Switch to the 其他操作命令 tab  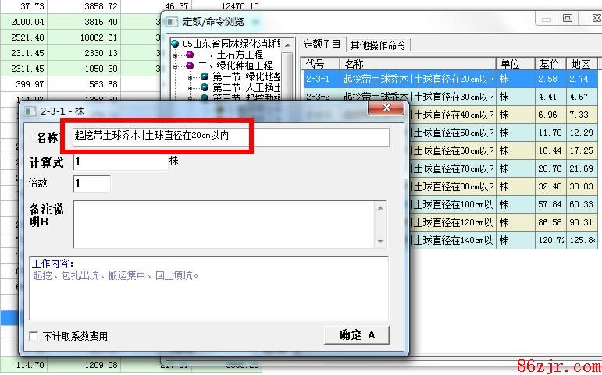(378, 45)
